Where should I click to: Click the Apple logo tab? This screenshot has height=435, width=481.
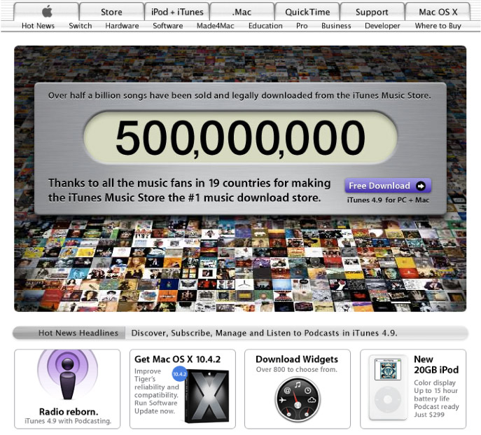(x=47, y=12)
